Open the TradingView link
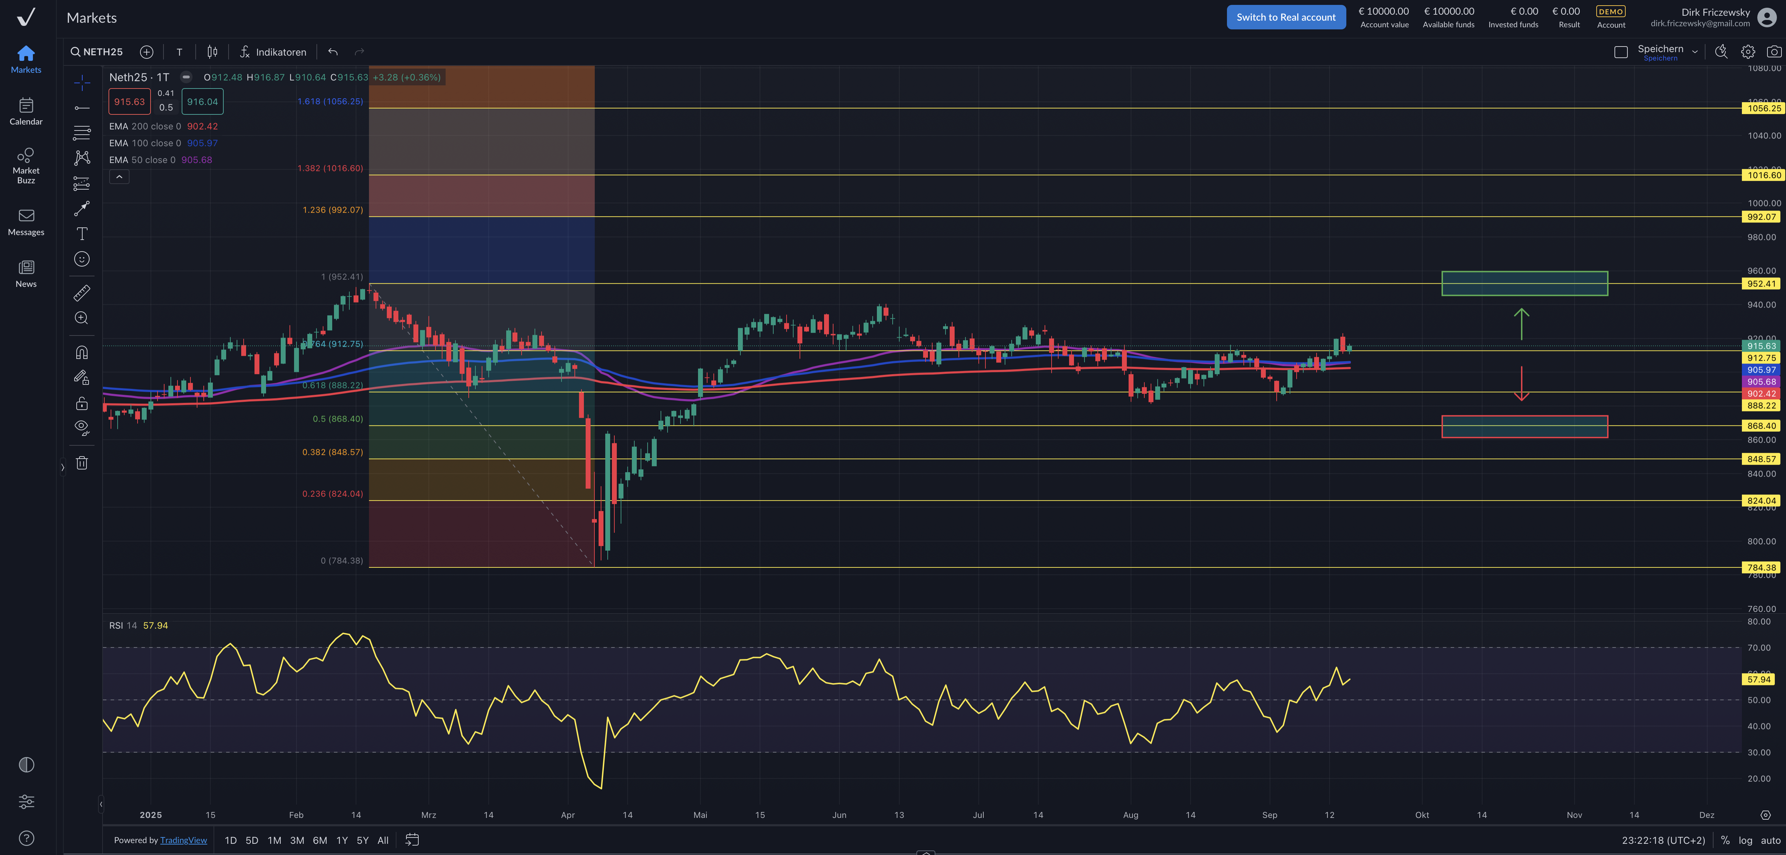The image size is (1786, 855). (x=184, y=840)
